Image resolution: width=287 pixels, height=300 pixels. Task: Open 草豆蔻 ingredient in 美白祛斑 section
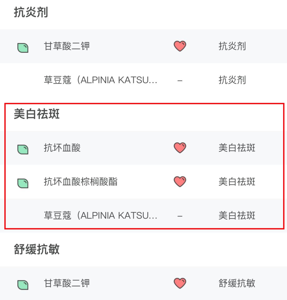tap(100, 216)
